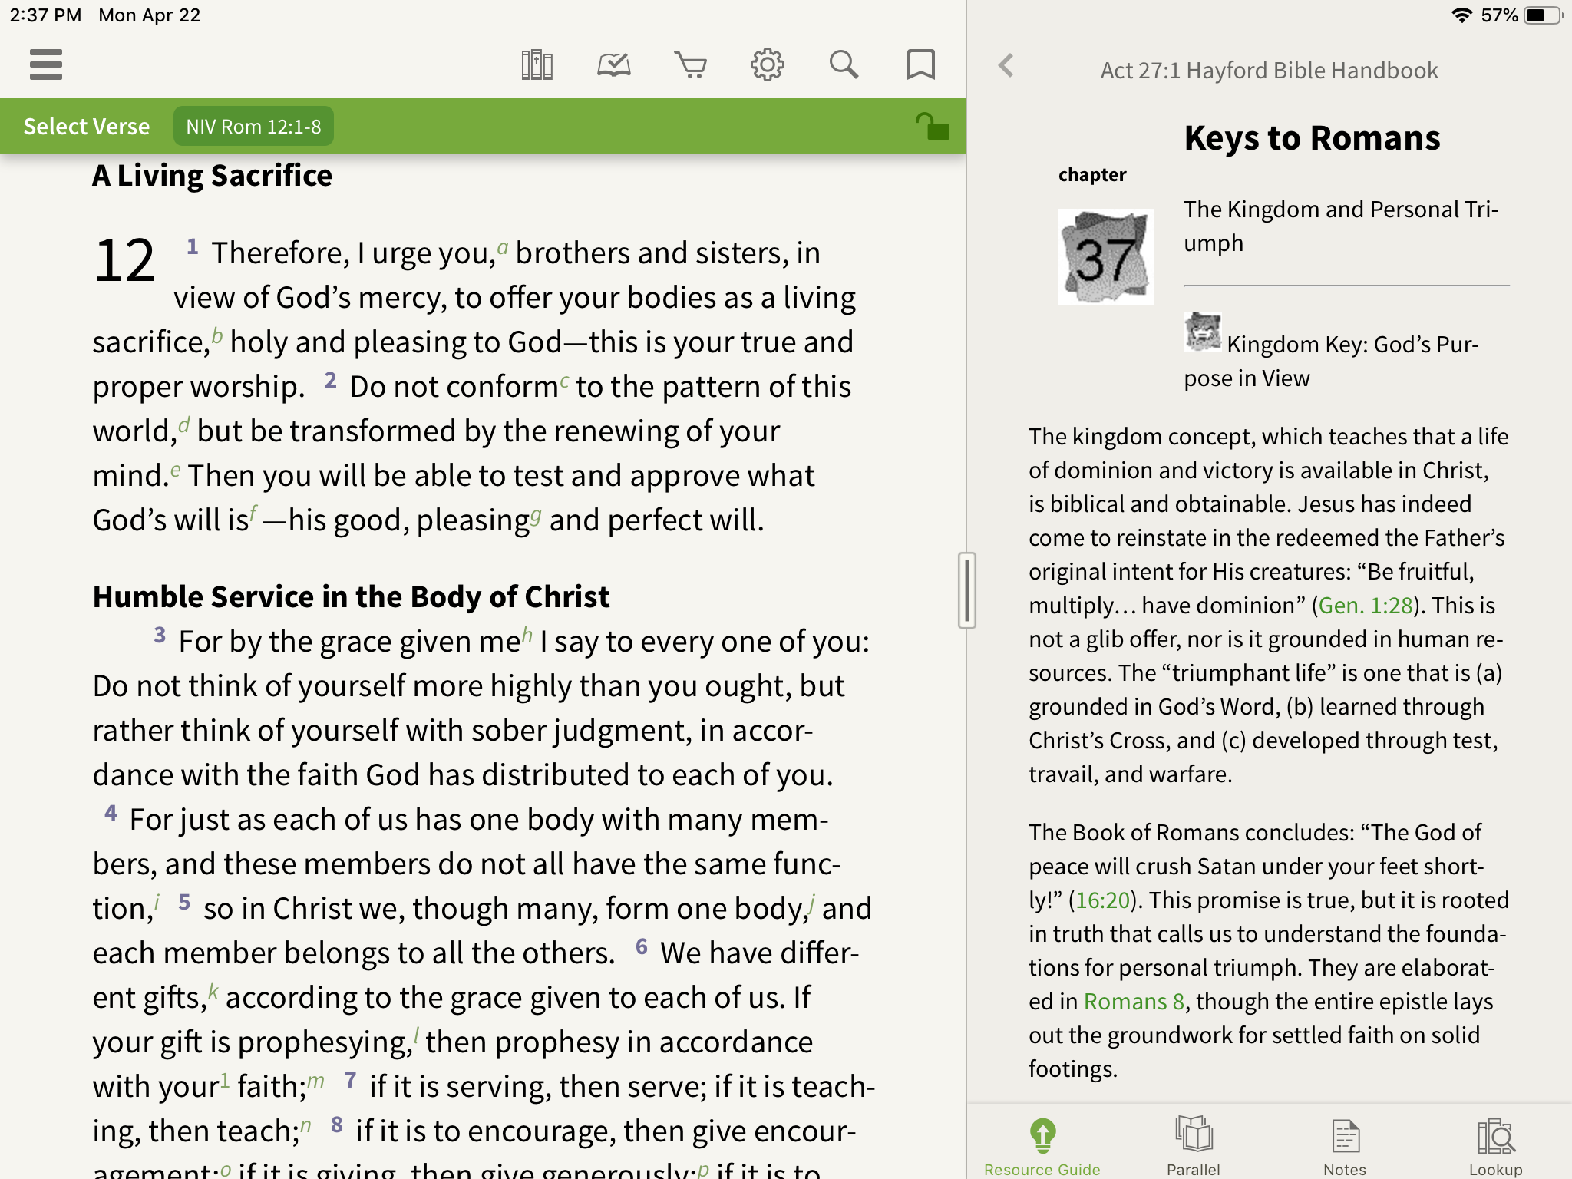The image size is (1572, 1179).
Task: Open footnote a after "I urge you"
Action: pos(503,247)
